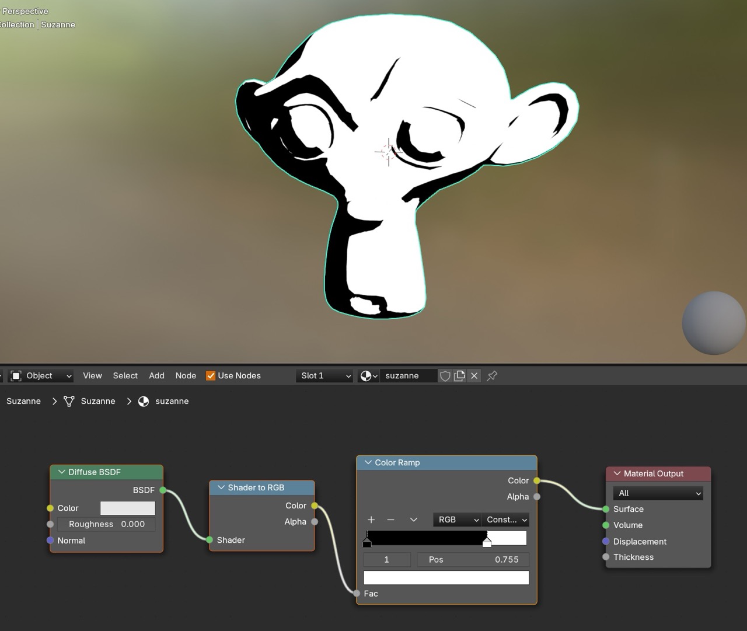Select the black color stop handle

(x=367, y=543)
